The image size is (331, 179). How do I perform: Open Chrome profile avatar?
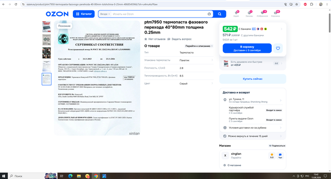[x=321, y=4]
